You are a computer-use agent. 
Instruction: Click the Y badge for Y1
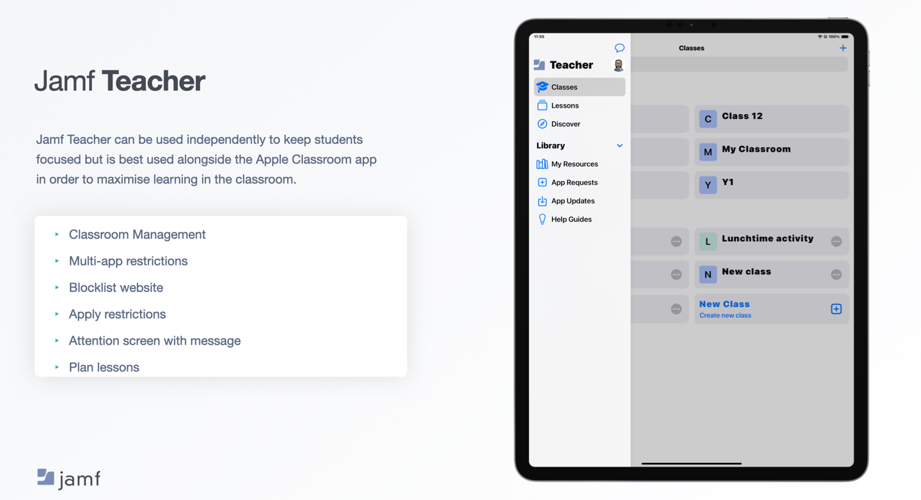click(708, 185)
